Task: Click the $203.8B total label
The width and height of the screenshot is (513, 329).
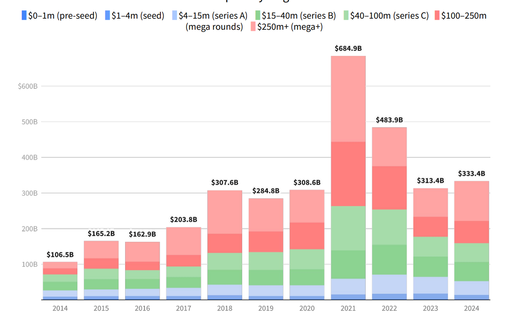Action: tap(183, 220)
